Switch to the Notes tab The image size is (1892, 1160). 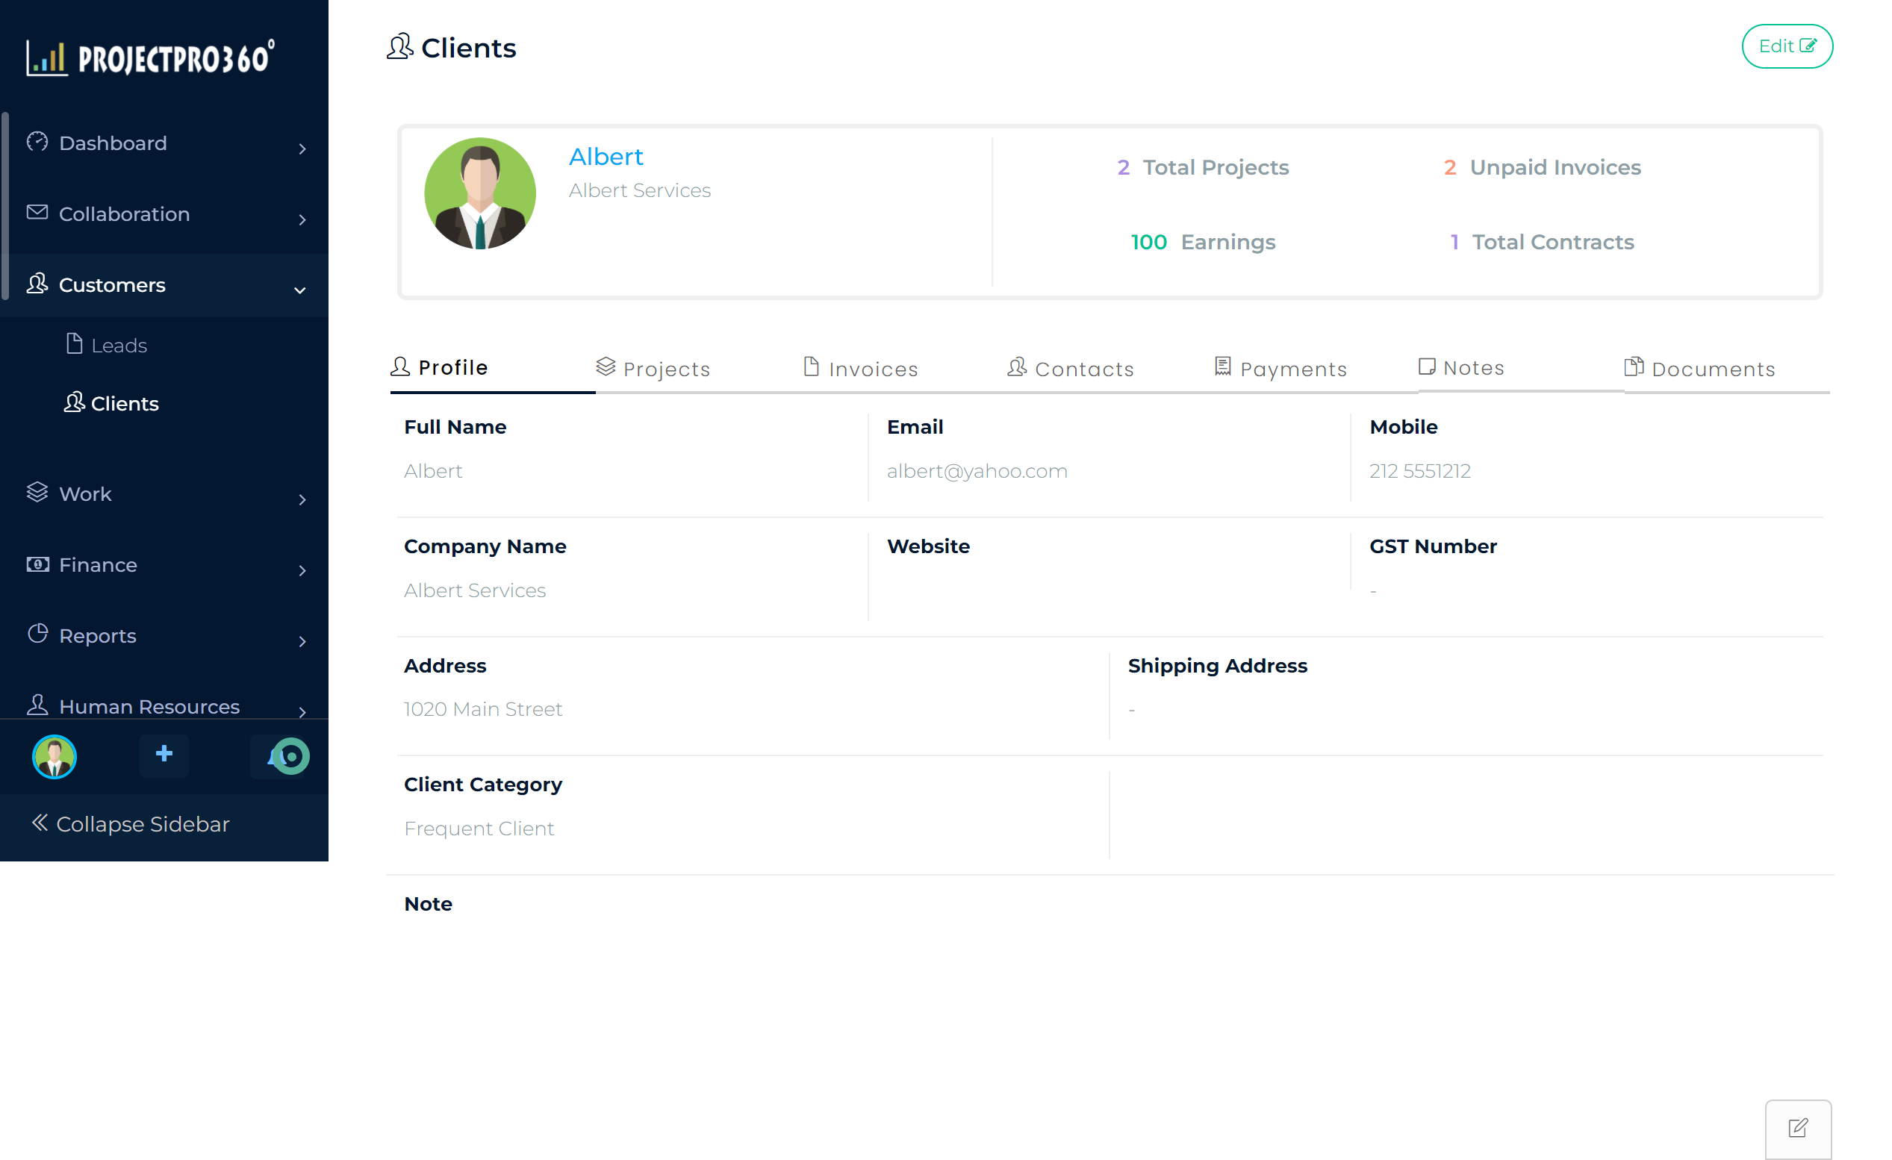pos(1462,367)
